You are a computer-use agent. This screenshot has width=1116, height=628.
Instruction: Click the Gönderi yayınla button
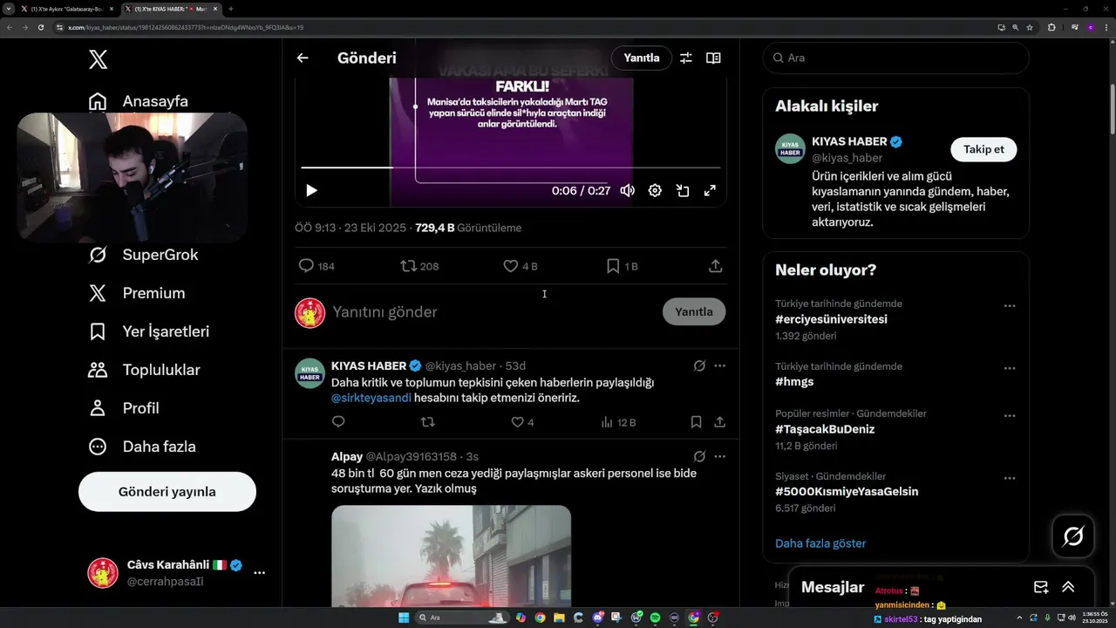(x=167, y=492)
